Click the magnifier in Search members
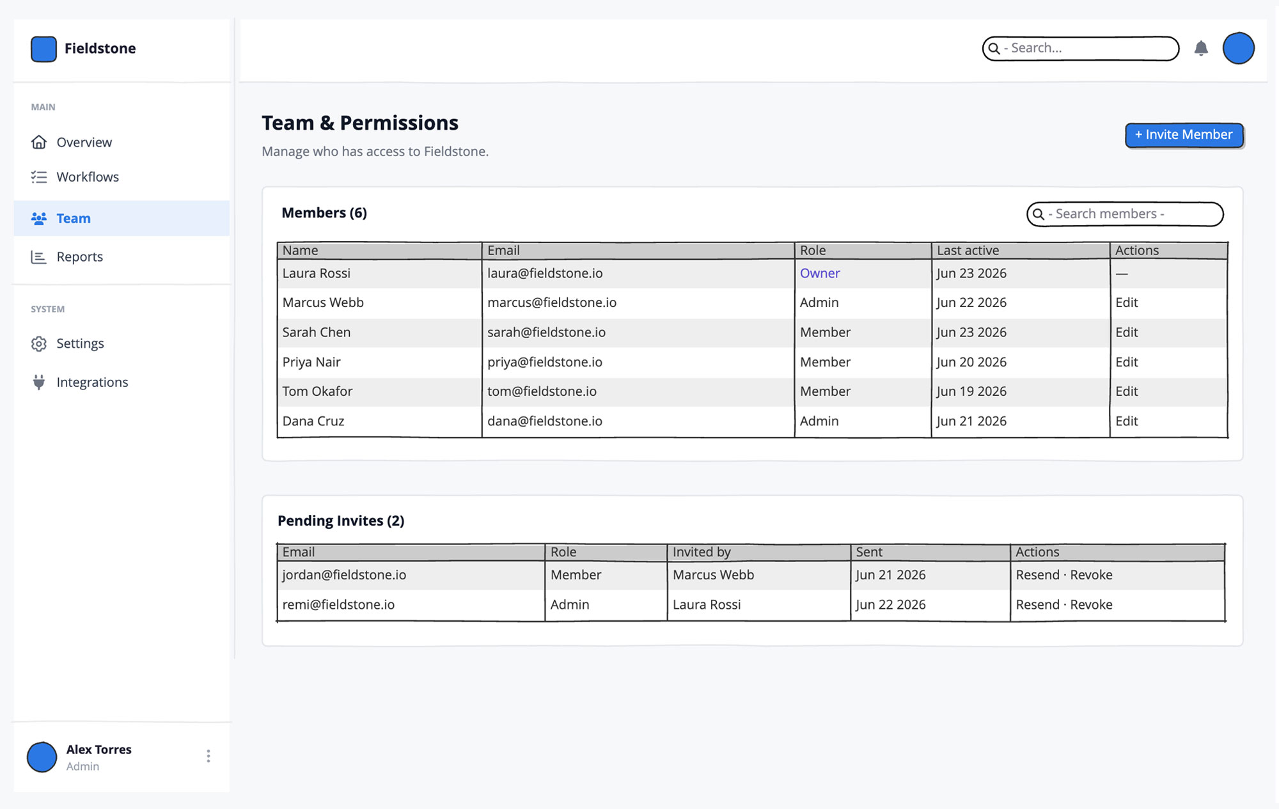 click(x=1039, y=214)
